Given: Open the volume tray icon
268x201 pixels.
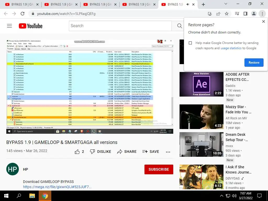Looking at the screenshot, I should pos(234,196).
